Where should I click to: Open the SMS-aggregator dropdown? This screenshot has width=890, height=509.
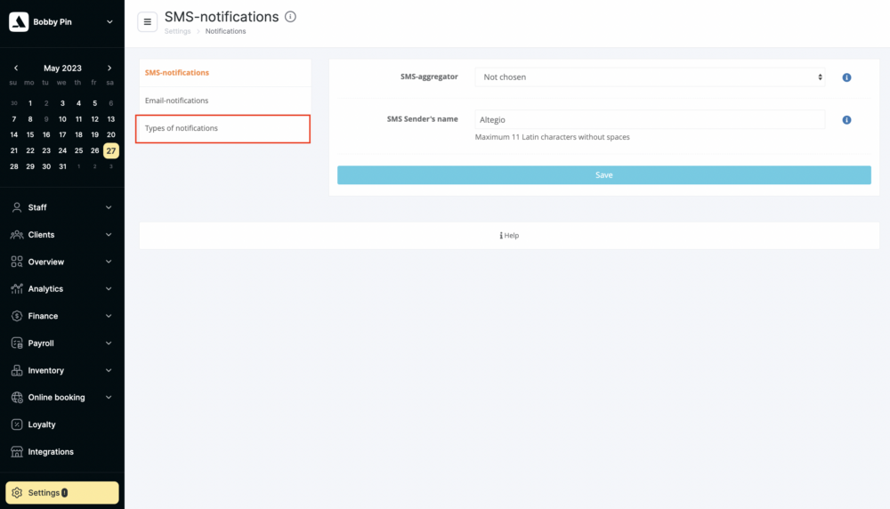(x=650, y=77)
